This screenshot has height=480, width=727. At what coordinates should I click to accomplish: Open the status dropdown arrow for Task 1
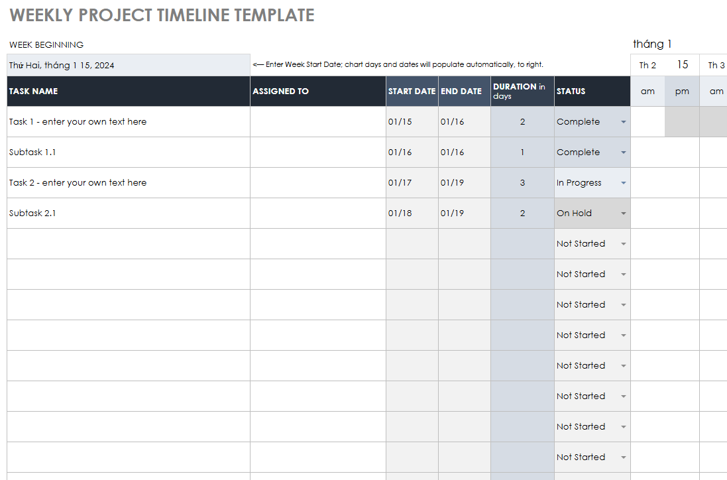pos(623,122)
